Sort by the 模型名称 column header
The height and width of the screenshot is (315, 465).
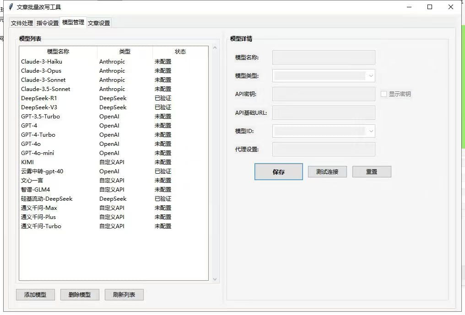pos(58,52)
